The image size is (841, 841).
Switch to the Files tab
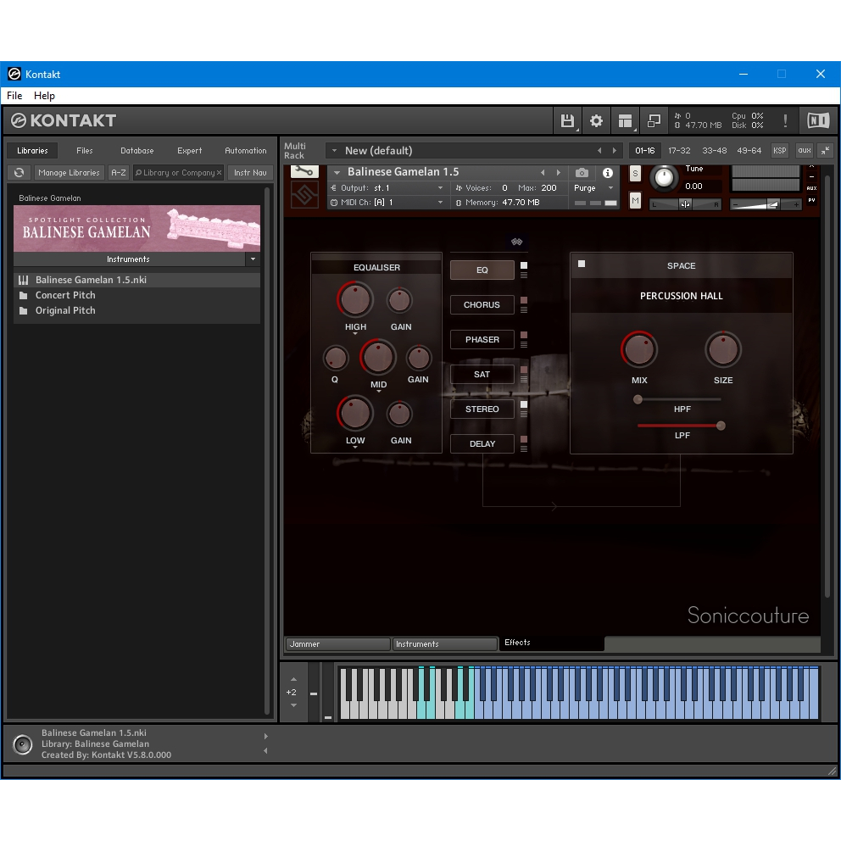84,151
